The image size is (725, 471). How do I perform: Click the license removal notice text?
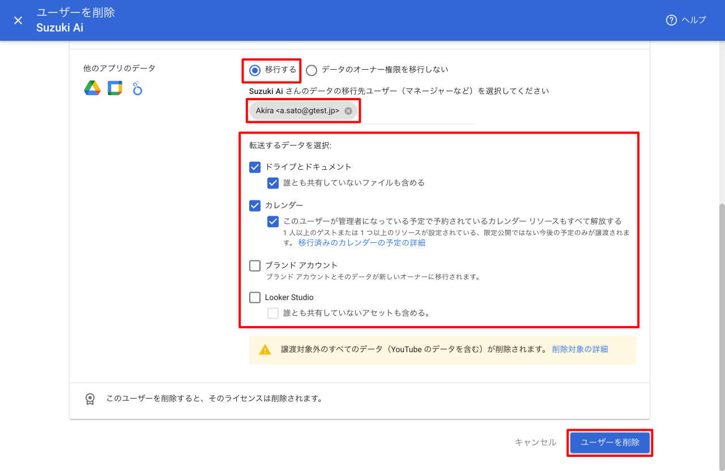(215, 399)
